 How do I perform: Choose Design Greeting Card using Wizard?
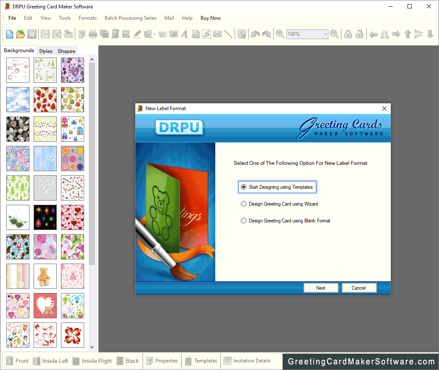click(244, 204)
